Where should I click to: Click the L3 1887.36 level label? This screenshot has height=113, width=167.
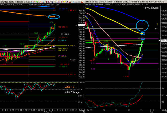tap(63, 56)
